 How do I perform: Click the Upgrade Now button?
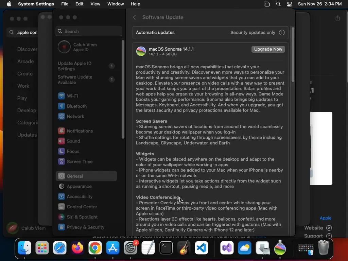tap(268, 49)
